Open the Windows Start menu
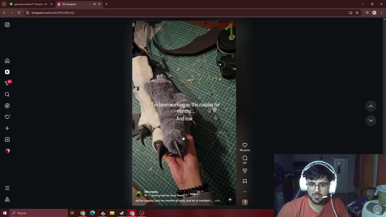 (x=5, y=213)
